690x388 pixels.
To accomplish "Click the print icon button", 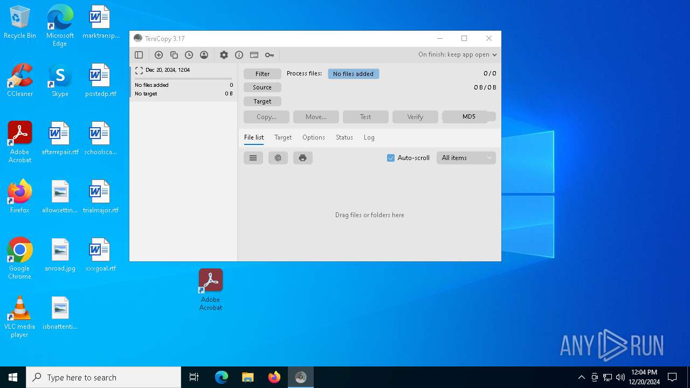I will pos(303,158).
